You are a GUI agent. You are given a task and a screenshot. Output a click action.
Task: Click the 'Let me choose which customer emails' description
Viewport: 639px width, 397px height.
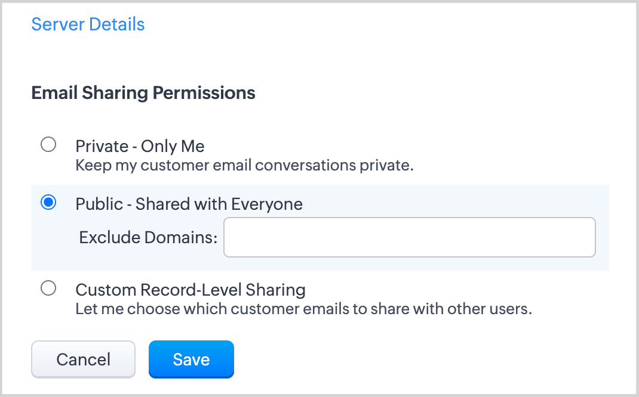[303, 309]
